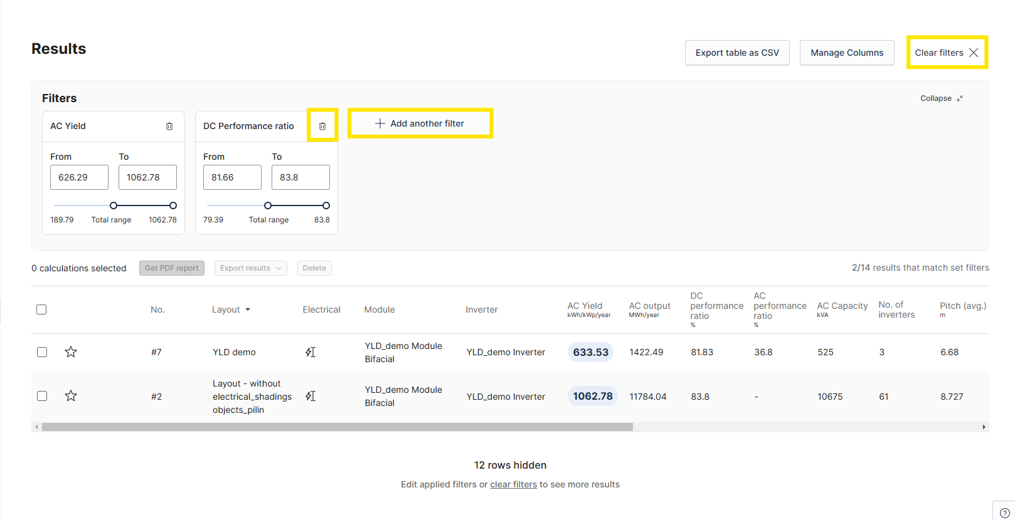This screenshot has width=1015, height=520.
Task: Click the X icon in Clear filters
Action: coord(974,53)
